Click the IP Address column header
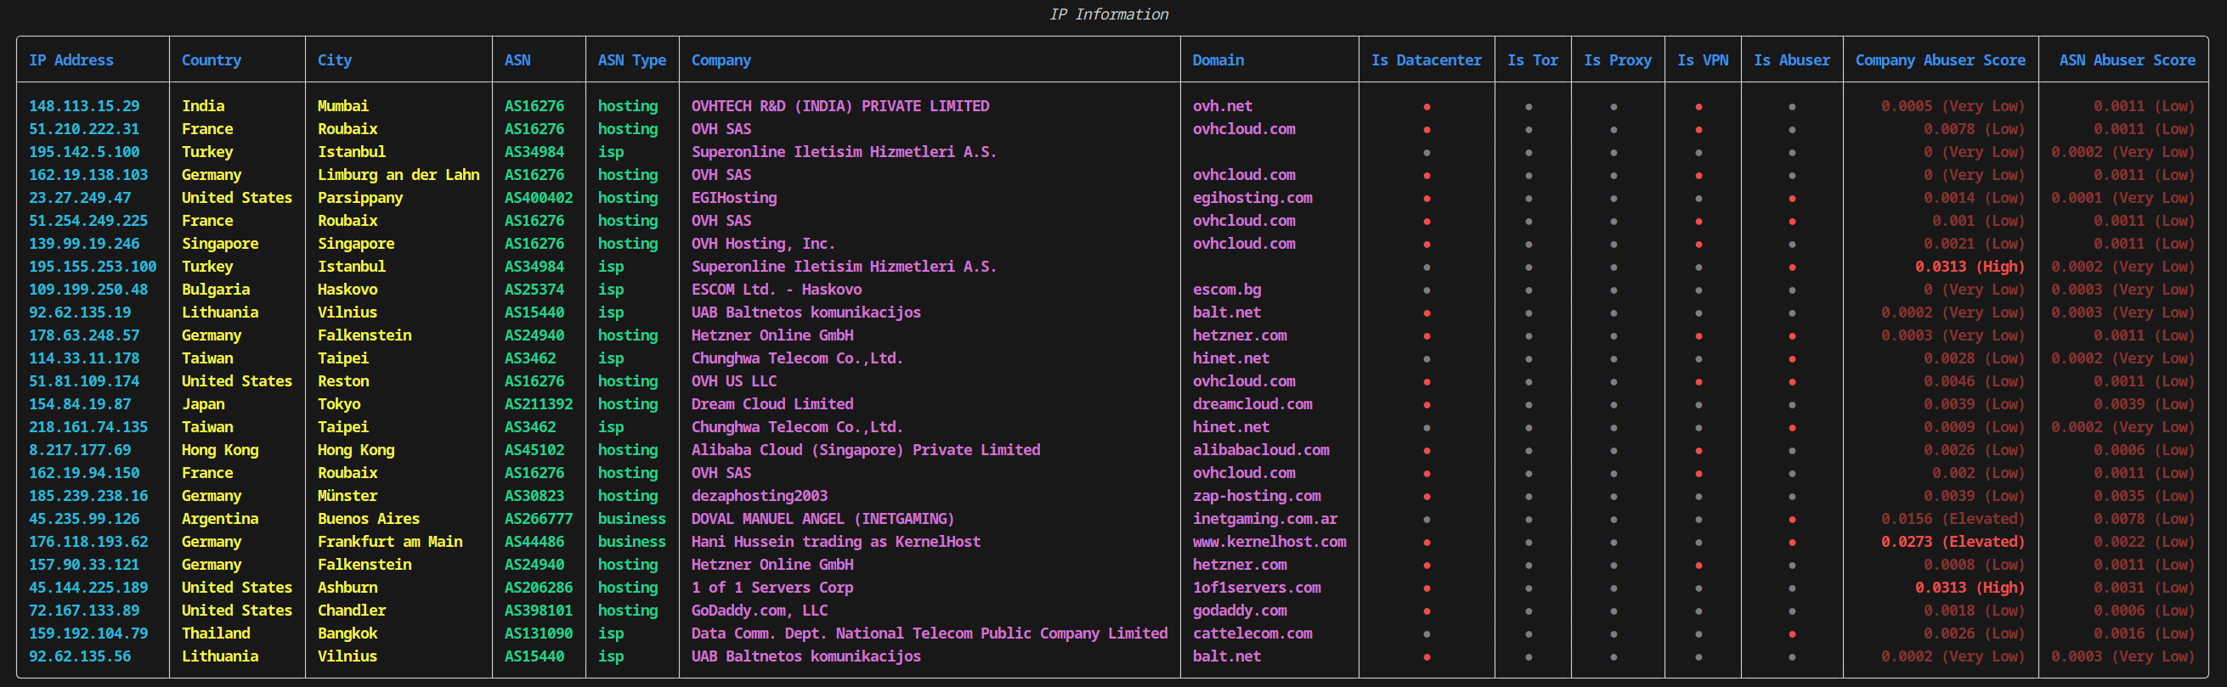Image resolution: width=2227 pixels, height=687 pixels. coord(71,59)
